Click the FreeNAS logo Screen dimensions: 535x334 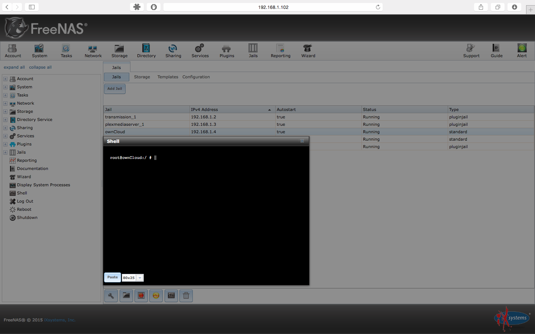(46, 28)
